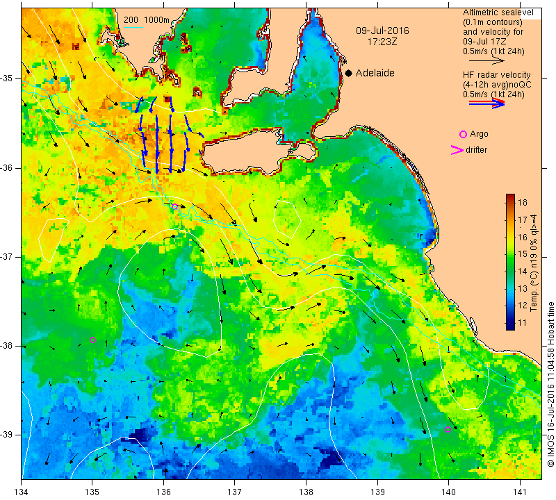The width and height of the screenshot is (556, 500).
Task: Click the latitude axis label -35
Action: point(6,78)
